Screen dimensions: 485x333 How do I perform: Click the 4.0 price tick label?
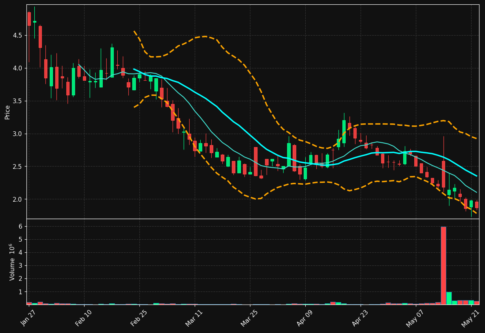pos(18,68)
